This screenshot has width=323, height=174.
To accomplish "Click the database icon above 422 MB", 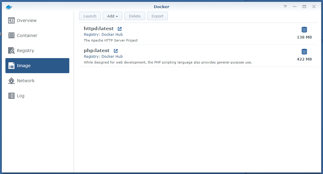I will (x=304, y=51).
